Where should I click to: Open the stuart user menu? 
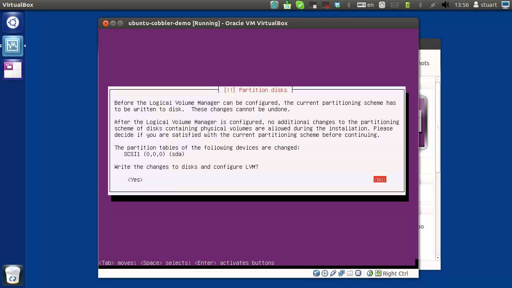(485, 5)
